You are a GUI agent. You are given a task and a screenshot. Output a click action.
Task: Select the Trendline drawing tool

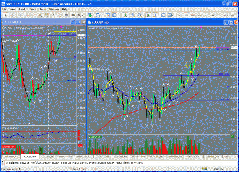34,15
